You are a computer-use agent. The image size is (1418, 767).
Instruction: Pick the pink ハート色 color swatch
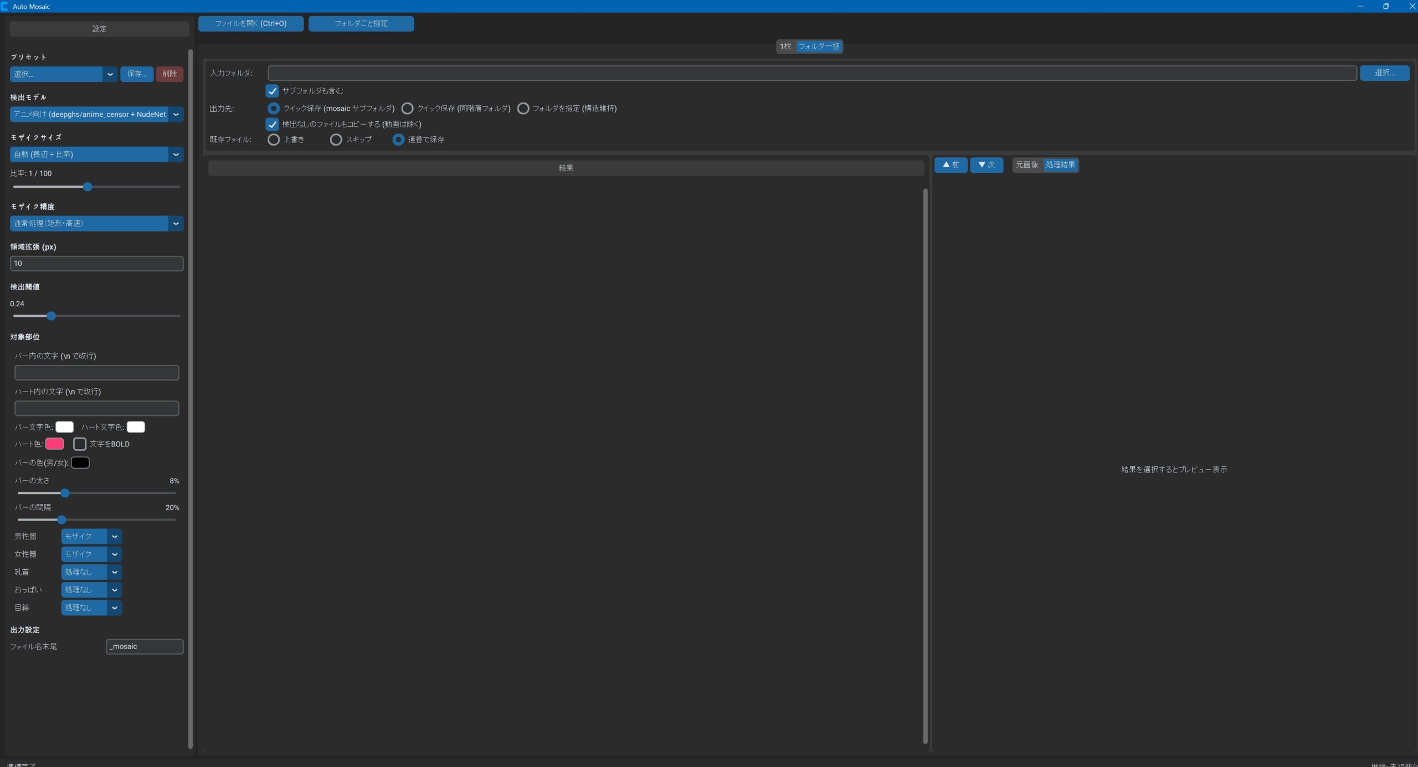[54, 444]
